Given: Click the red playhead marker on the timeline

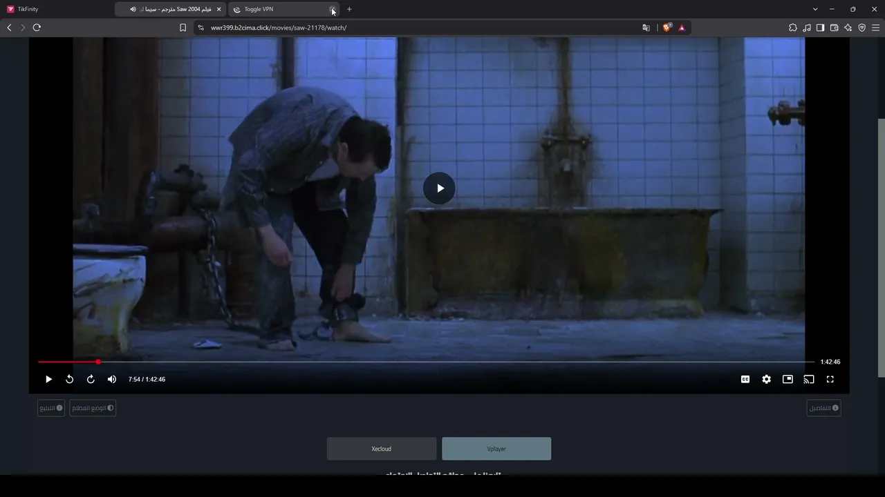Looking at the screenshot, I should click(98, 362).
